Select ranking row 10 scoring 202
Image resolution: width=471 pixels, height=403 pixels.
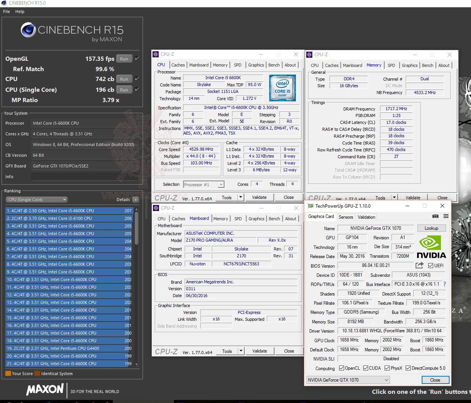coord(69,279)
